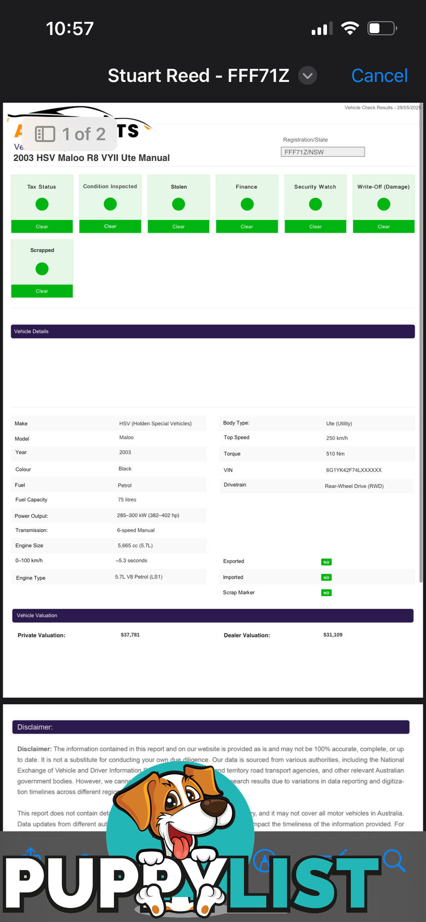Viewport: 426px width, 922px height.
Task: Tap the Clear bar under Tax Status
Action: tap(42, 227)
